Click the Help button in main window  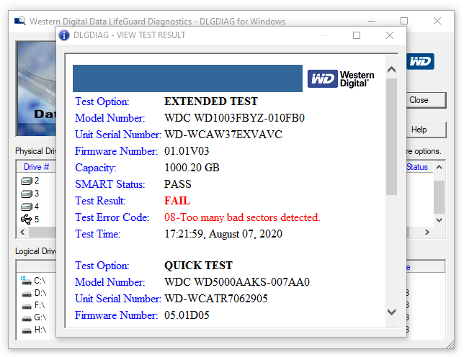pos(426,130)
